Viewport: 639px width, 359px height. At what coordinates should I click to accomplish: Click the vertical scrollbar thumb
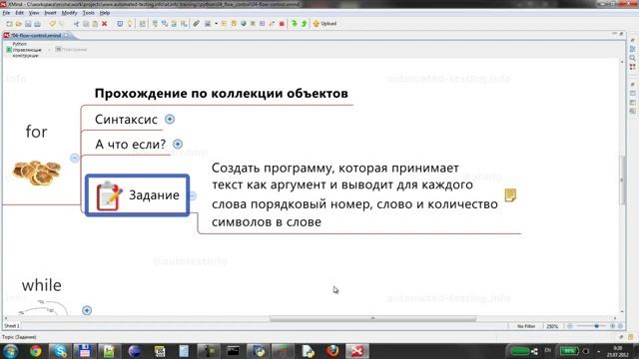click(622, 179)
